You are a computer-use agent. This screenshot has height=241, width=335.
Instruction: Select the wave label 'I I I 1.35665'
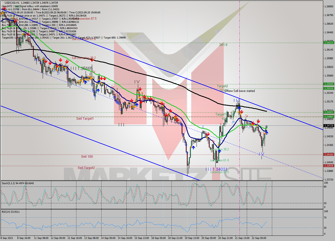point(81,68)
